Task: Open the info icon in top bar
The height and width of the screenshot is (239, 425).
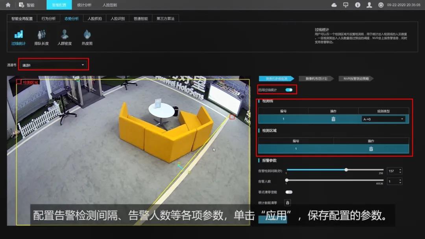Action: pyautogui.click(x=357, y=5)
